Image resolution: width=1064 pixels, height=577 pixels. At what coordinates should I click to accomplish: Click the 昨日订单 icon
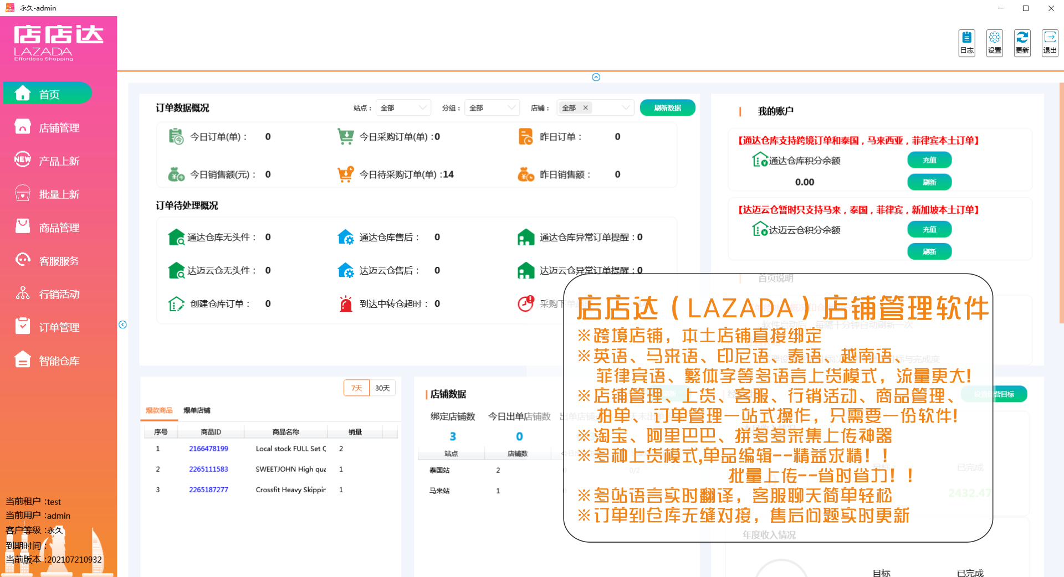525,136
